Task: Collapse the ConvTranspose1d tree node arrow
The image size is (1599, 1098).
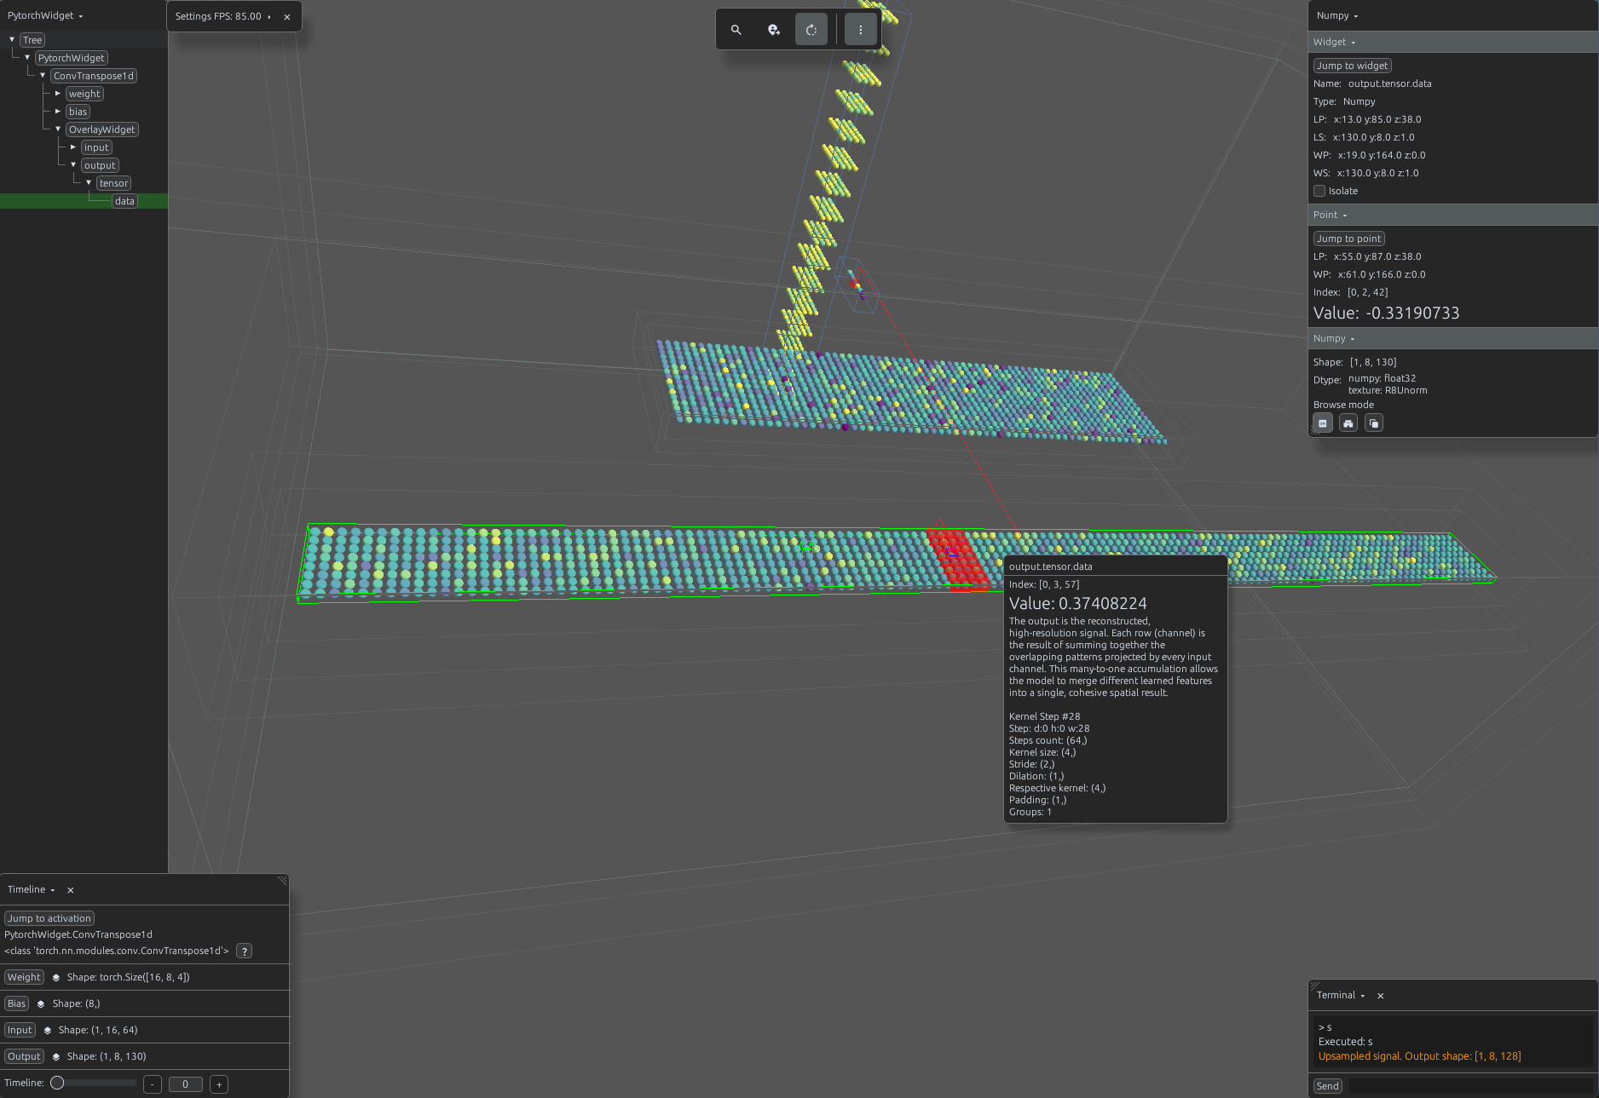Action: coord(43,76)
